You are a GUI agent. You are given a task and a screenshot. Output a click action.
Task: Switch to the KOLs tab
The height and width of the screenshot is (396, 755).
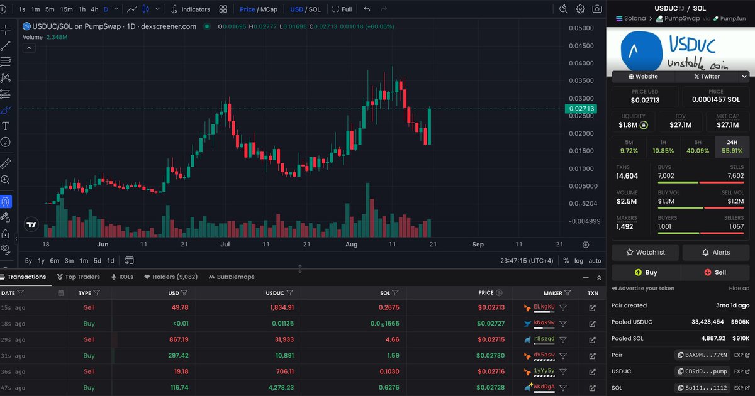[122, 277]
